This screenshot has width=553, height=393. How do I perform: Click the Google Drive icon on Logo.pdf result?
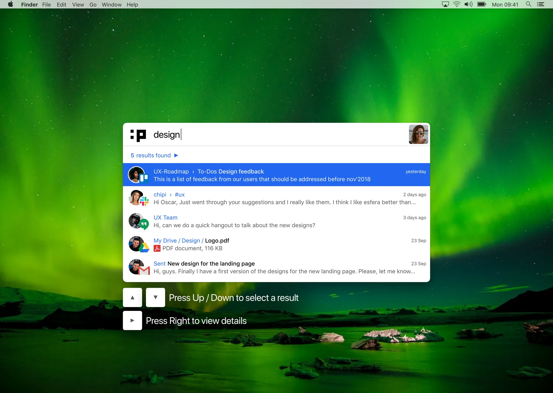click(x=144, y=247)
